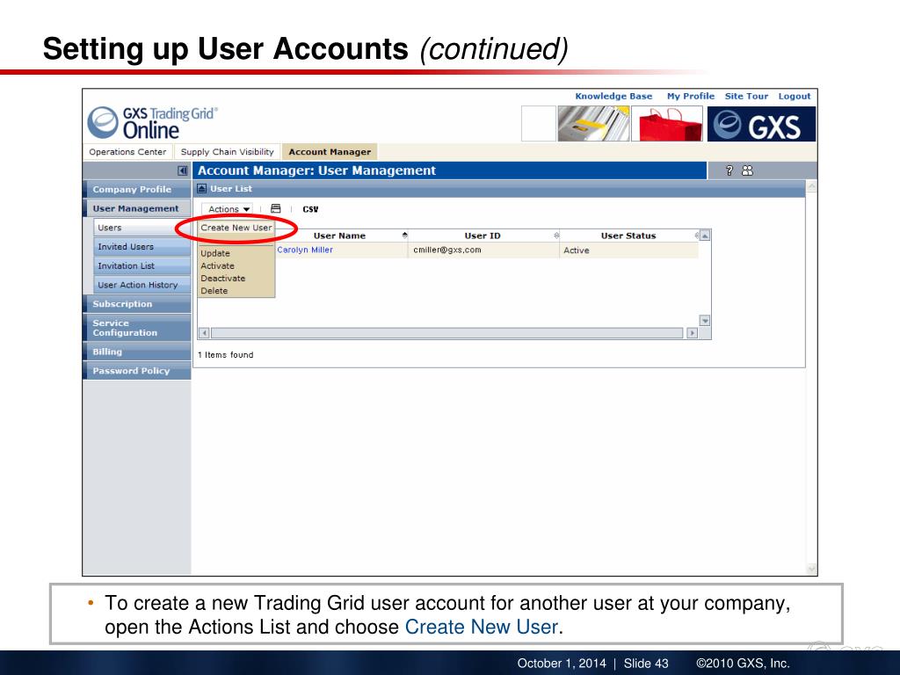900x675 pixels.
Task: Switch to the Operations Center tab
Action: click(127, 152)
